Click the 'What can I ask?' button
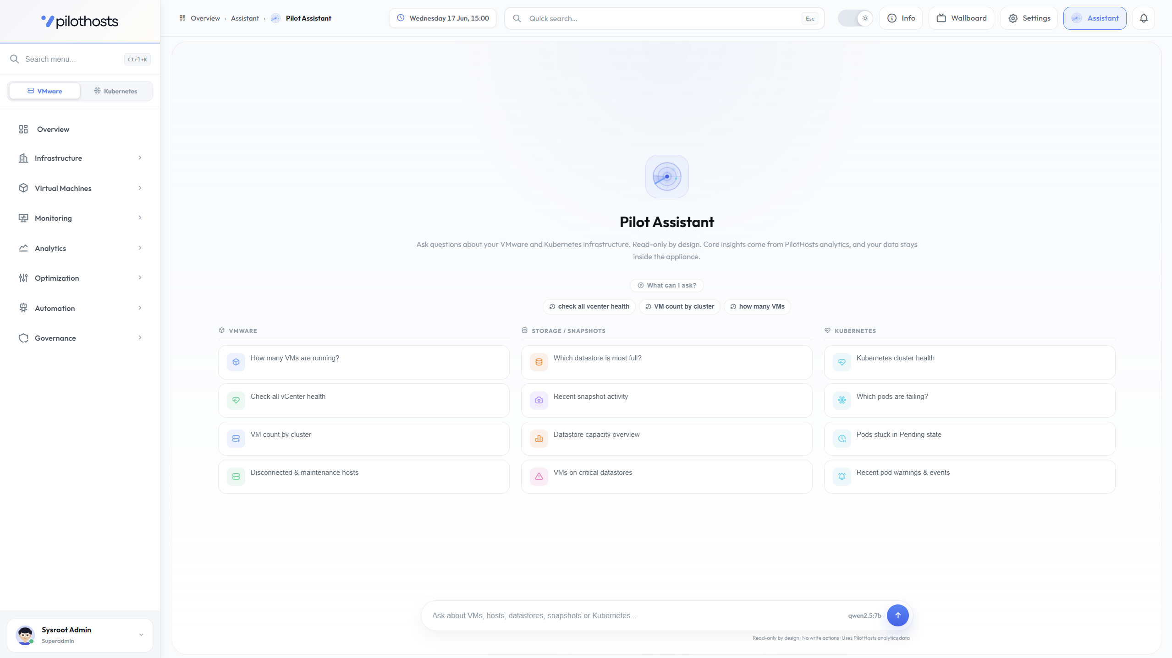Image resolution: width=1172 pixels, height=658 pixels. click(667, 285)
